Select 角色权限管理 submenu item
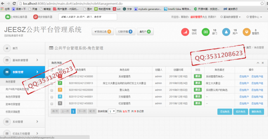268x139 pixels. click(13, 97)
